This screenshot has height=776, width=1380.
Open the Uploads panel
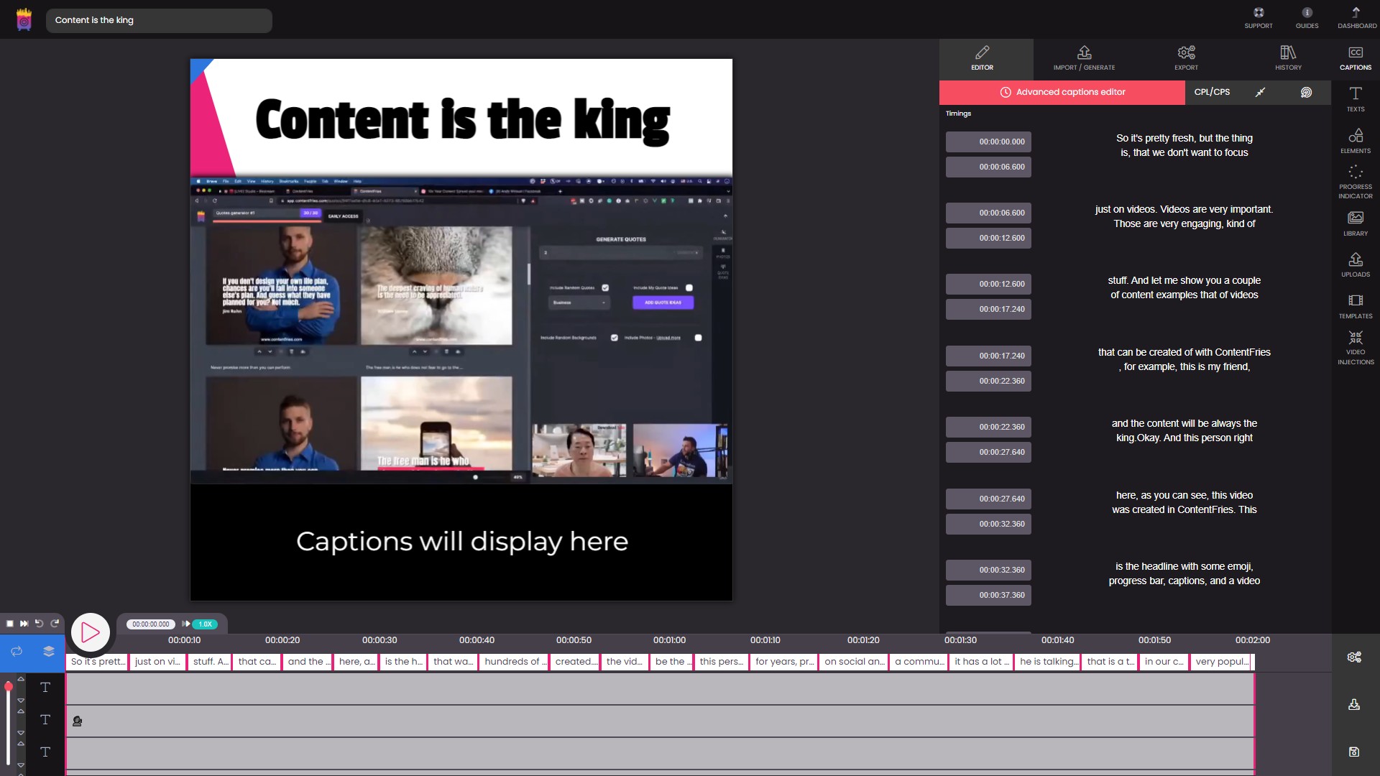point(1355,265)
